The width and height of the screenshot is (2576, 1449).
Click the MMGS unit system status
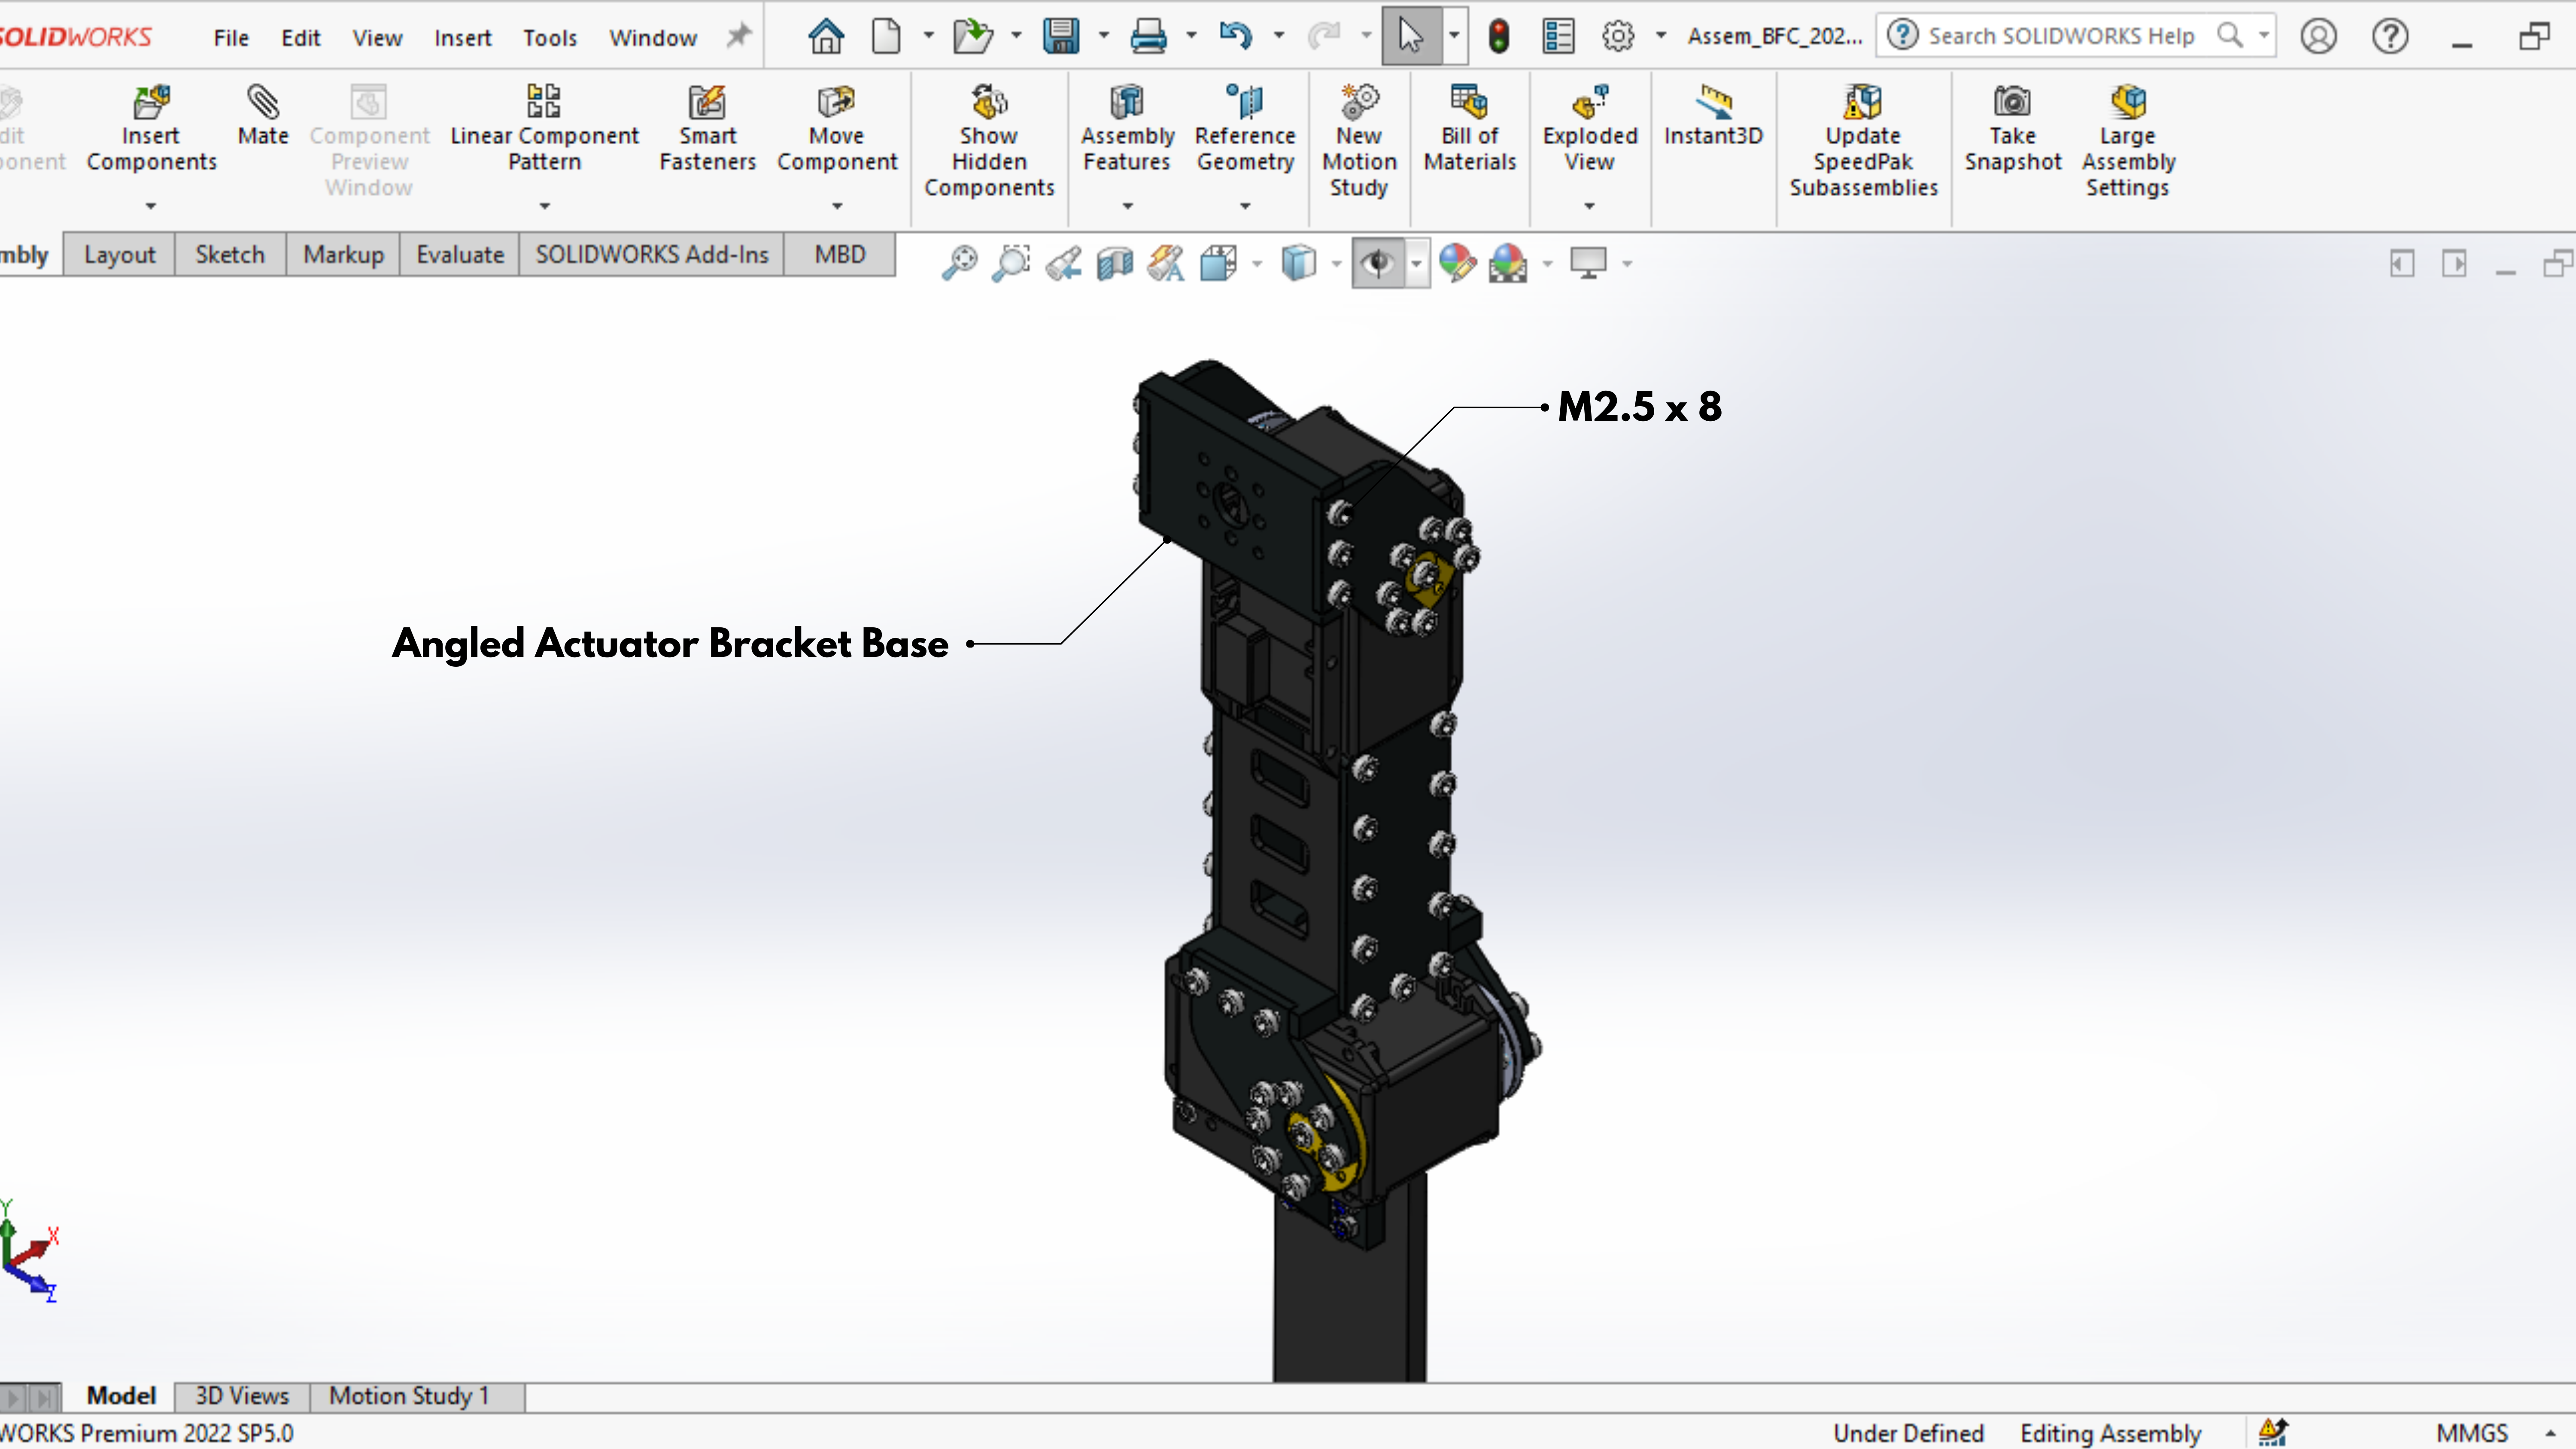point(2472,1433)
